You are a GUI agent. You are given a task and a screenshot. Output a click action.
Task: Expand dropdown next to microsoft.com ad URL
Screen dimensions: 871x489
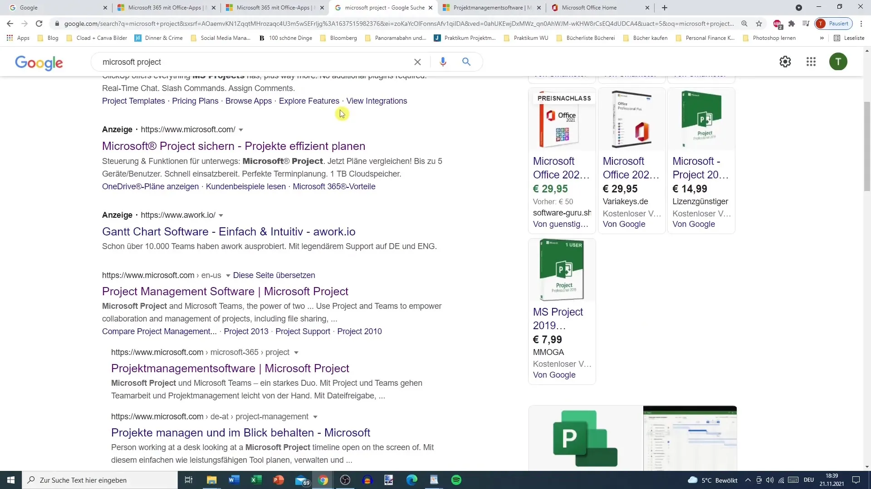click(241, 130)
